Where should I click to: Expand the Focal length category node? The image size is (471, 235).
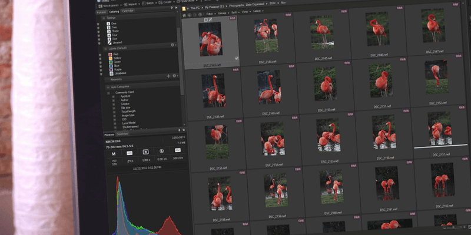click(114, 112)
